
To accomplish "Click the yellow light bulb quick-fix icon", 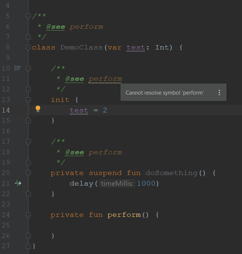I will tap(38, 109).
